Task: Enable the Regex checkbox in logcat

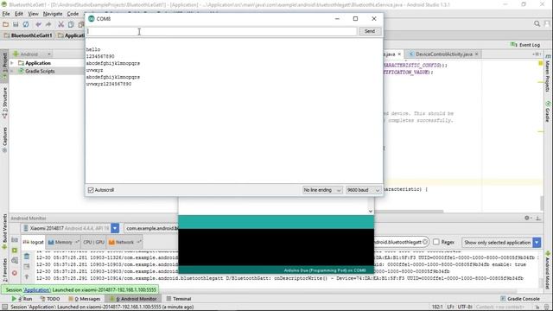Action: pyautogui.click(x=436, y=242)
